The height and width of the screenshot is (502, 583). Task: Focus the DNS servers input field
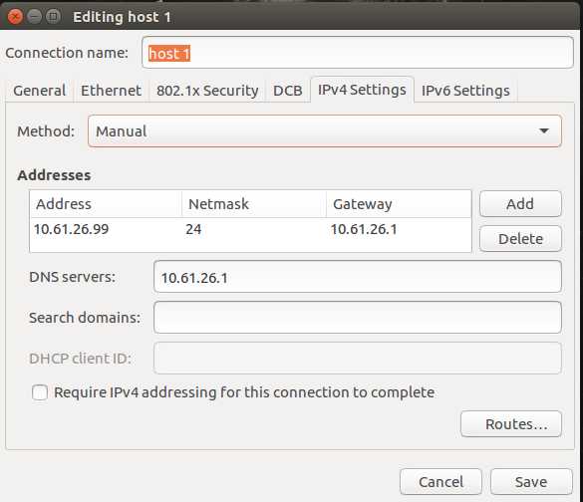coord(358,277)
